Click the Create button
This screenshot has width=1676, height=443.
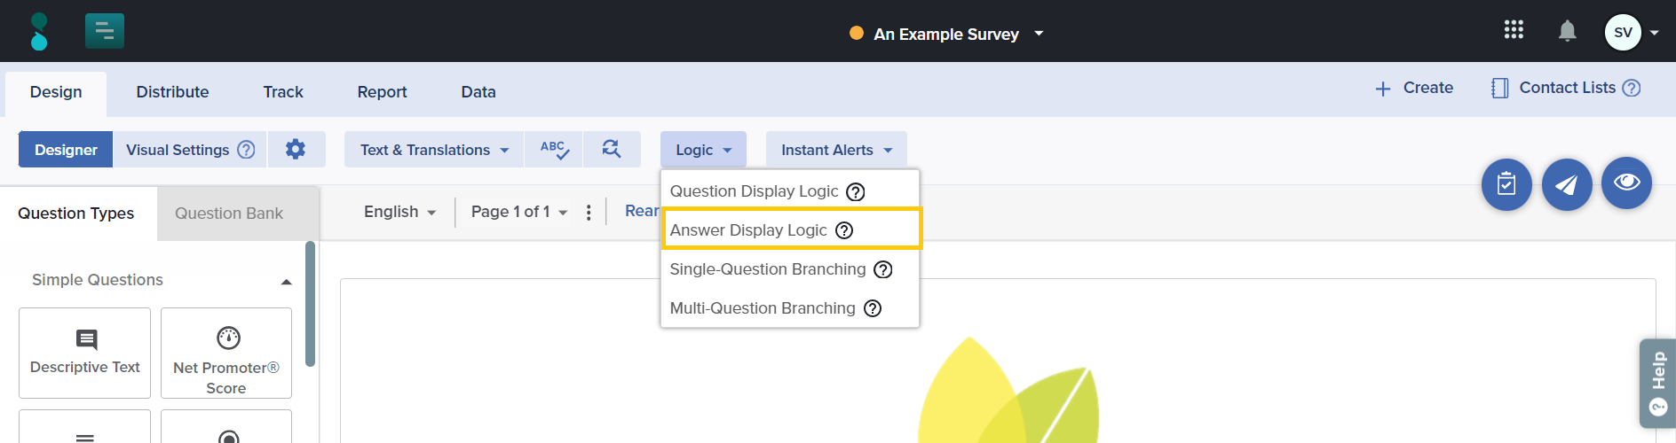coord(1414,88)
